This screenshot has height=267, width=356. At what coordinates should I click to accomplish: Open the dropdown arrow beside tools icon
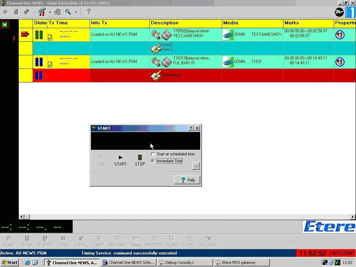tap(50, 13)
